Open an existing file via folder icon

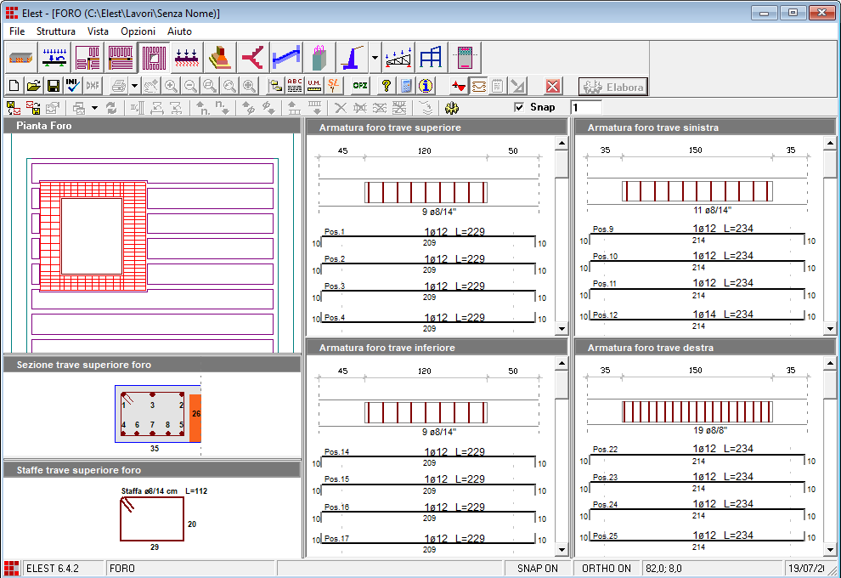click(x=34, y=86)
